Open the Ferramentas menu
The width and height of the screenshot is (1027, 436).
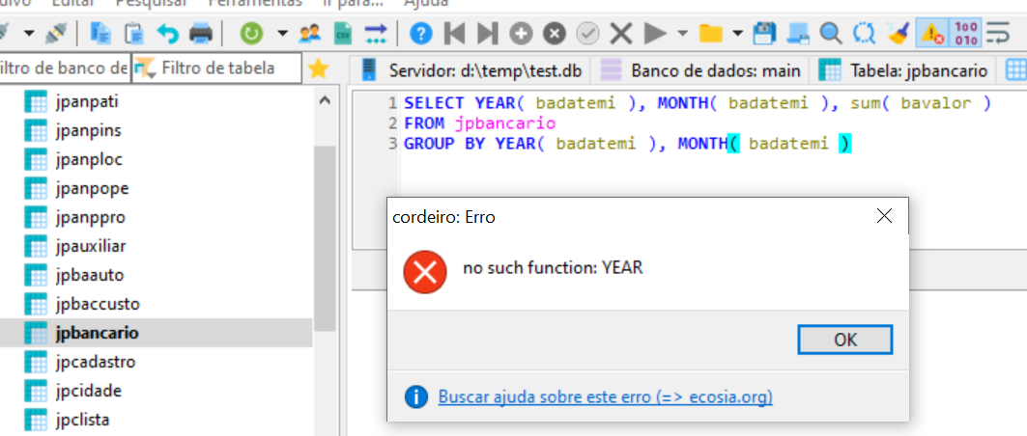[x=255, y=3]
